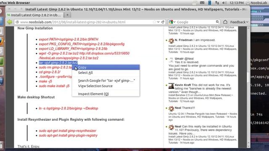Screen dimensions: 269x151
Task: Click sudo apt-get install gimp-resynthesizer command
Action: coord(67,130)
